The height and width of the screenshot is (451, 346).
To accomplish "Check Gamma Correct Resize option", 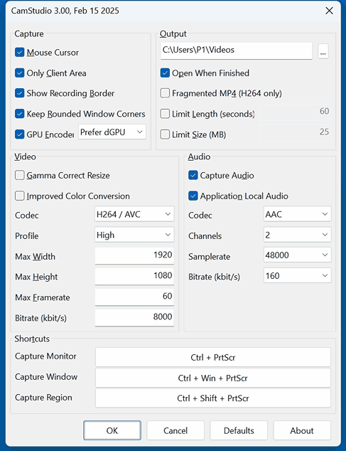I will pos(20,175).
